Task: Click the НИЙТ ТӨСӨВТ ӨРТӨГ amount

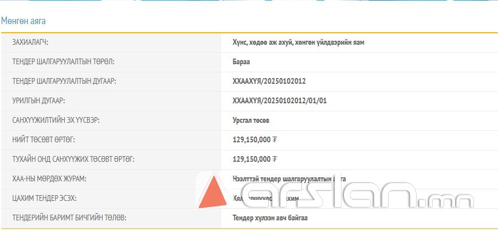Action: 254,140
